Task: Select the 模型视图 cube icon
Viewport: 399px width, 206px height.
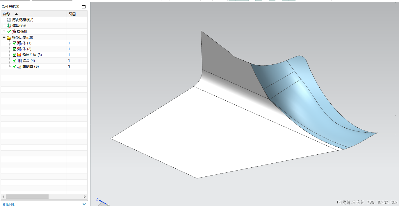Action: (x=9, y=26)
